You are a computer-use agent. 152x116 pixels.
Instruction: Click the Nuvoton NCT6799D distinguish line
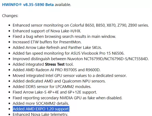coord(80,59)
